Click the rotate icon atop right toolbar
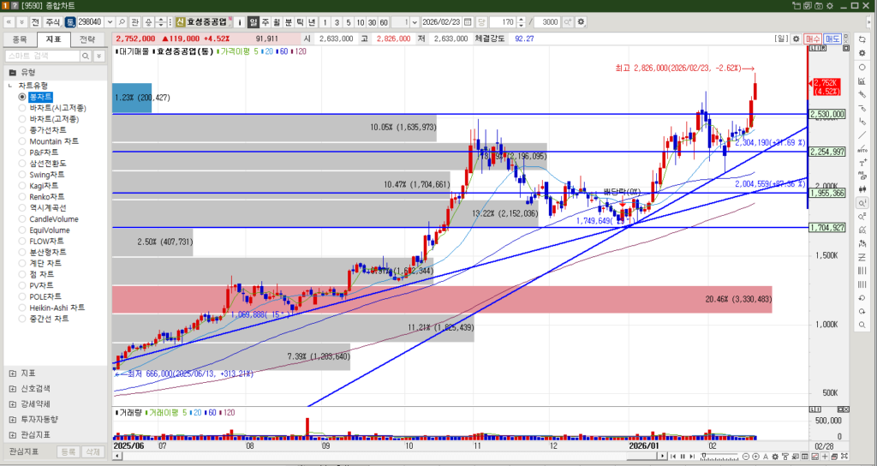The width and height of the screenshot is (877, 466). [862, 39]
